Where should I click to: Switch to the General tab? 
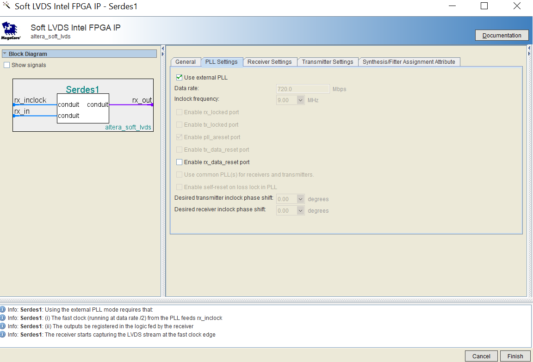(186, 62)
